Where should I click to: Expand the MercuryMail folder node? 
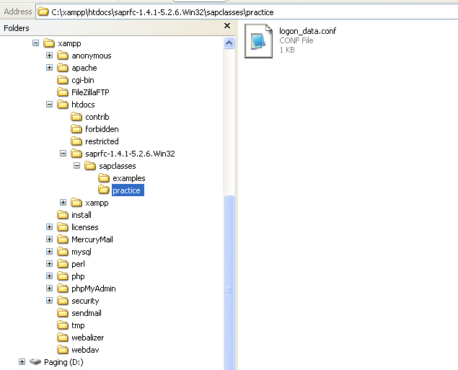click(x=50, y=239)
